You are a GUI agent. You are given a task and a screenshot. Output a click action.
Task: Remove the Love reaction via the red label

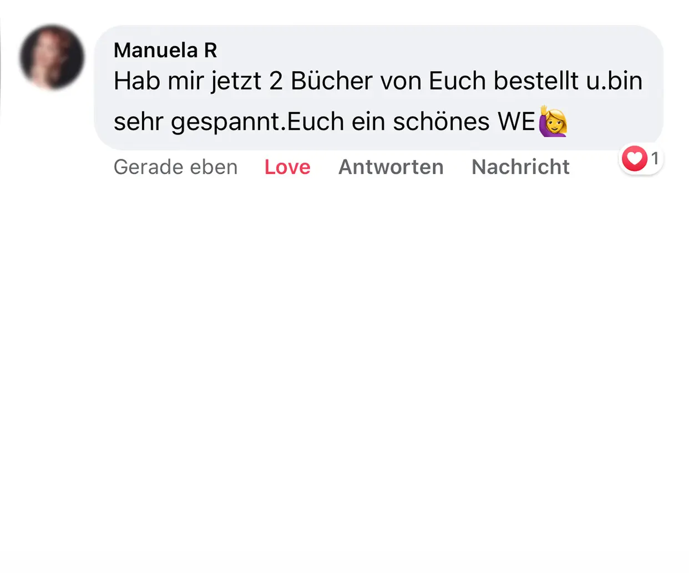click(287, 167)
